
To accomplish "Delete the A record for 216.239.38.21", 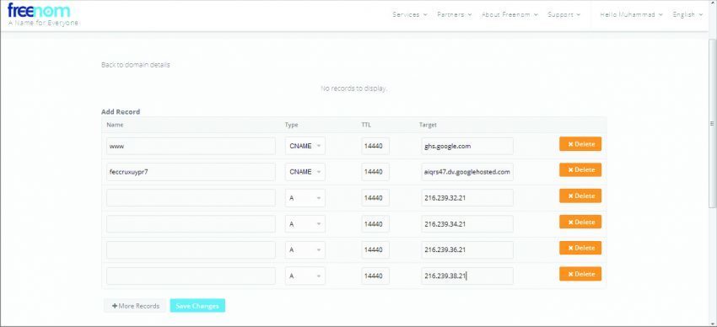I will (580, 274).
